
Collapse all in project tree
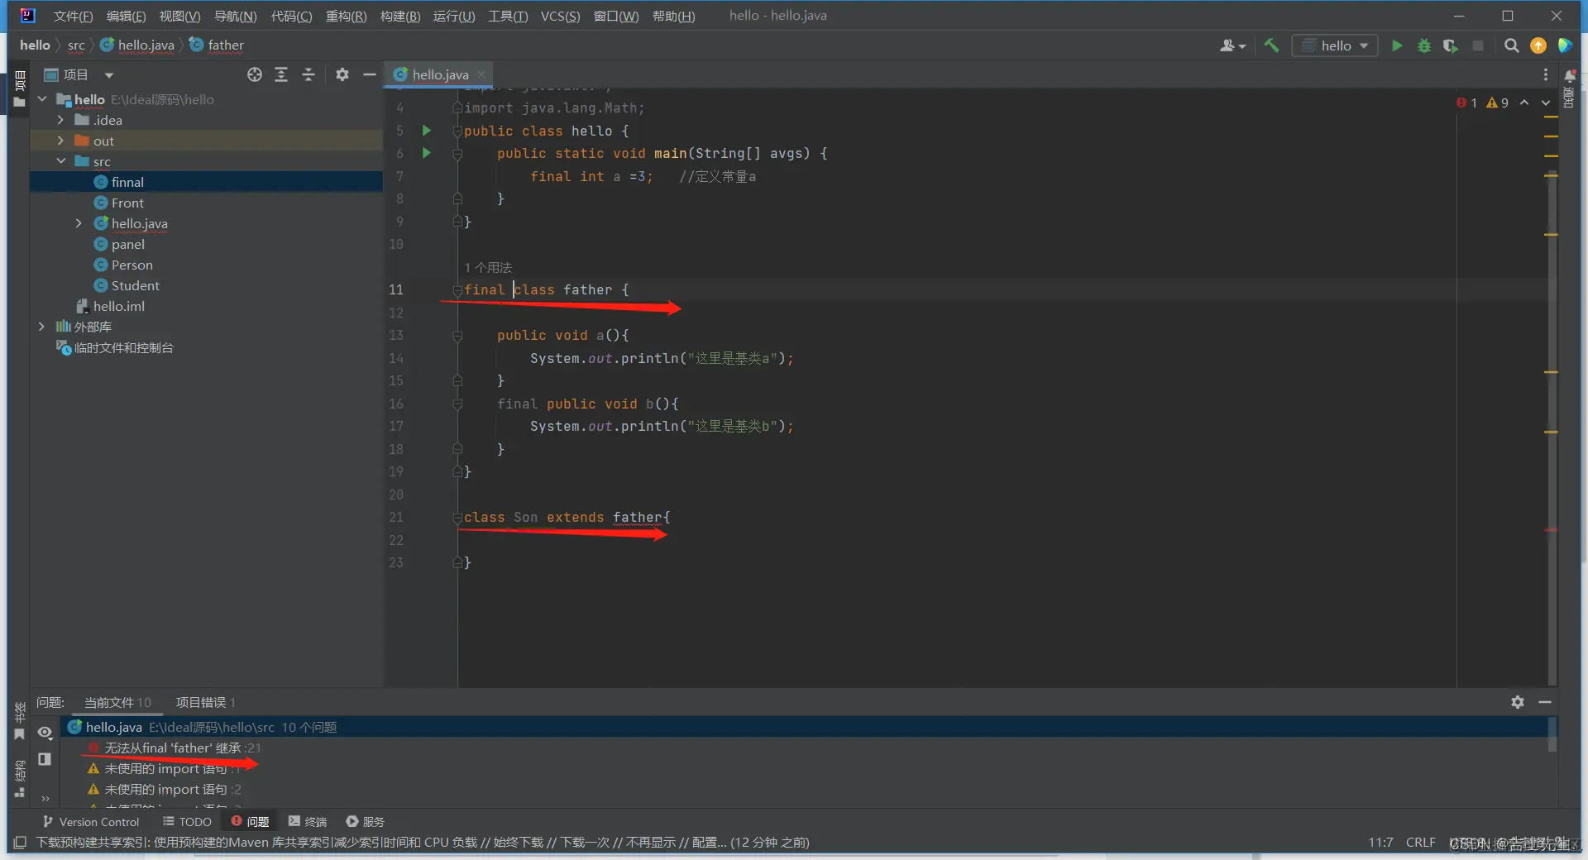(x=309, y=74)
